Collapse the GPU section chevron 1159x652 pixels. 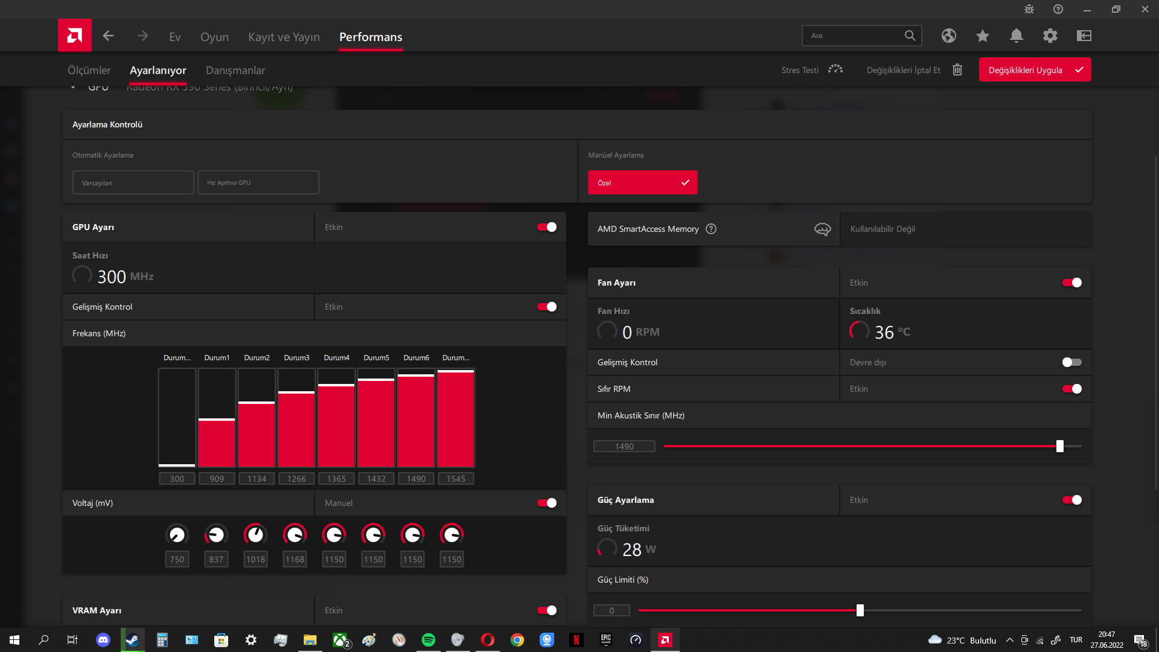tap(73, 88)
